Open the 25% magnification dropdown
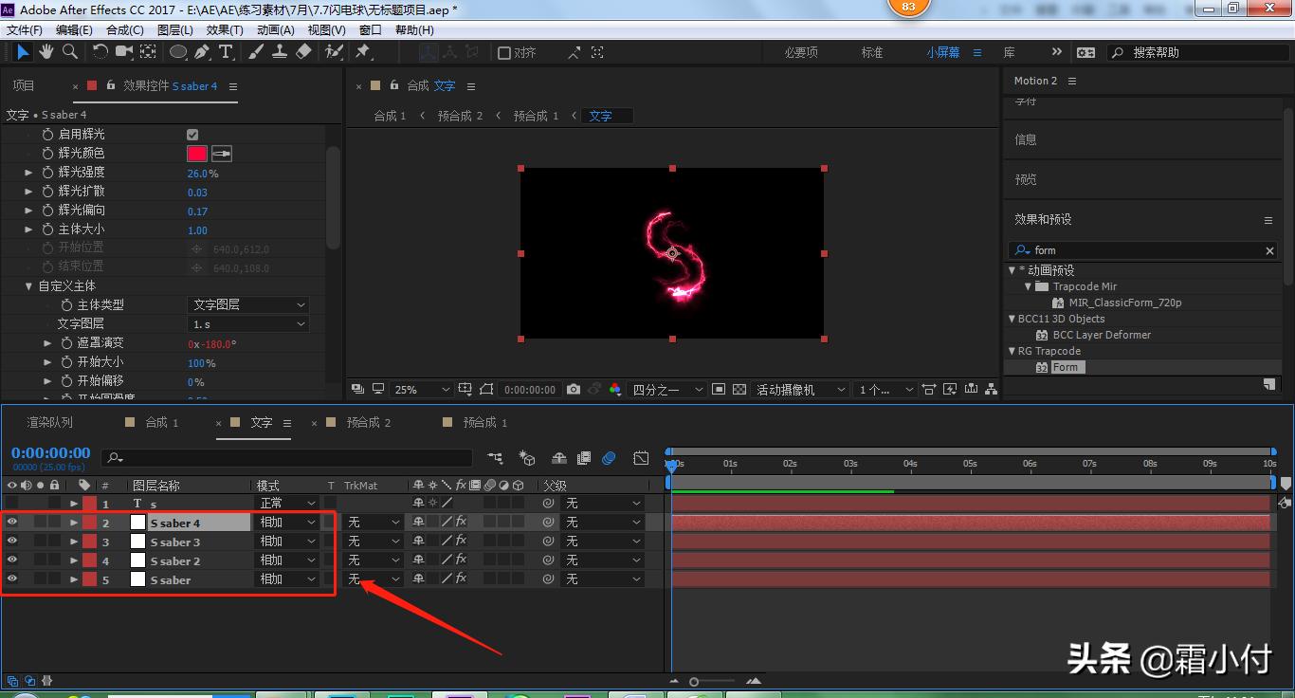The width and height of the screenshot is (1295, 698). click(x=423, y=389)
